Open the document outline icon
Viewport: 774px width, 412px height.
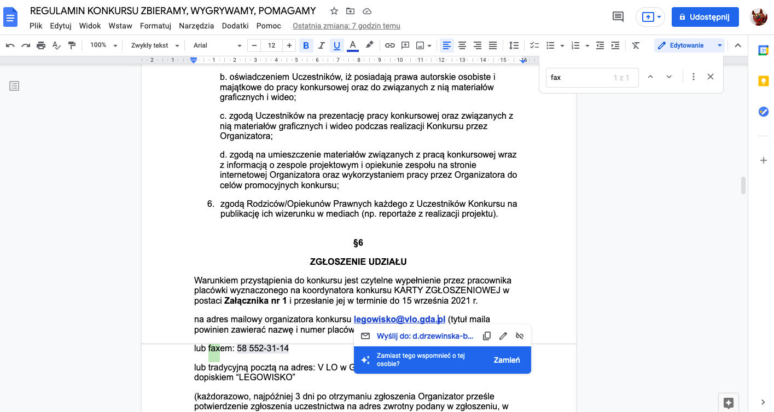point(14,85)
